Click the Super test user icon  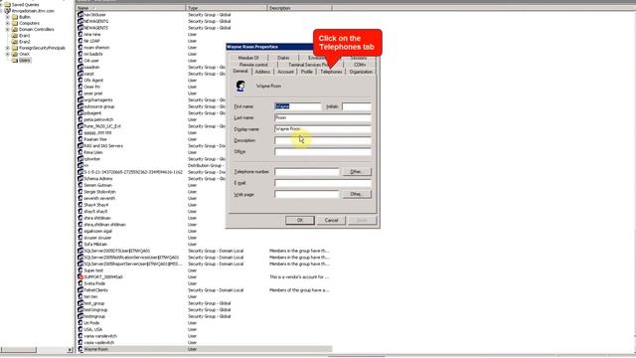tap(80, 270)
